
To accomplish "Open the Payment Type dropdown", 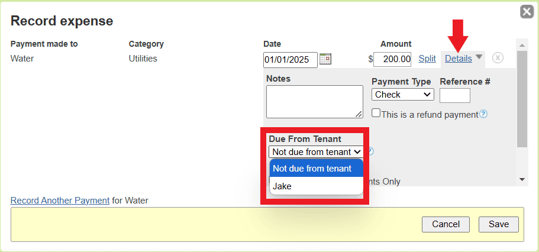I will [x=403, y=94].
